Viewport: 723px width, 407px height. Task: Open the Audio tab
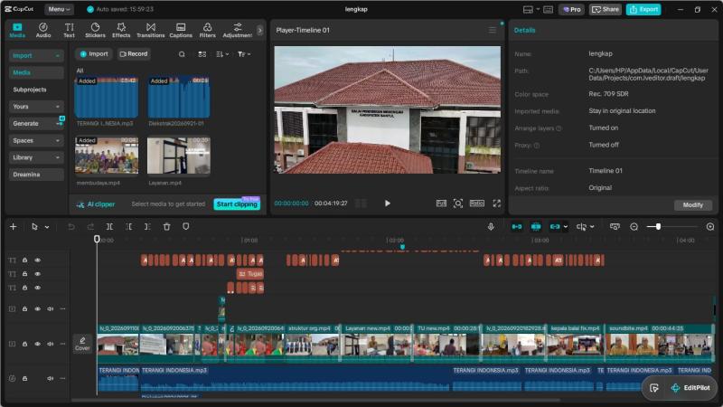(42, 30)
